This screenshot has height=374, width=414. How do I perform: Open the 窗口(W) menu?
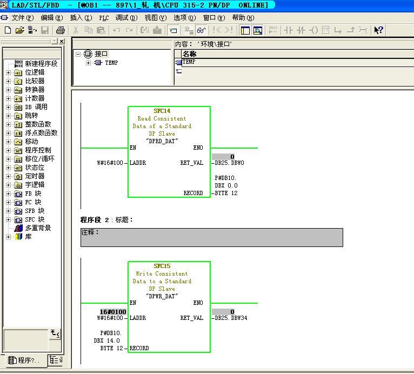[214, 18]
